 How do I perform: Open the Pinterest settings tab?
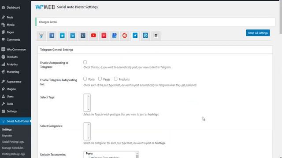[104, 36]
